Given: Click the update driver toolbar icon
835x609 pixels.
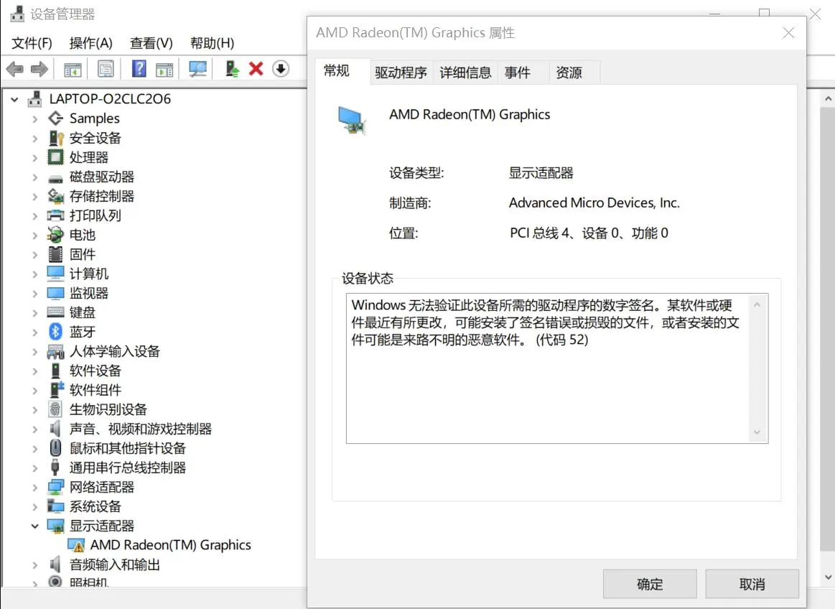Looking at the screenshot, I should point(232,69).
